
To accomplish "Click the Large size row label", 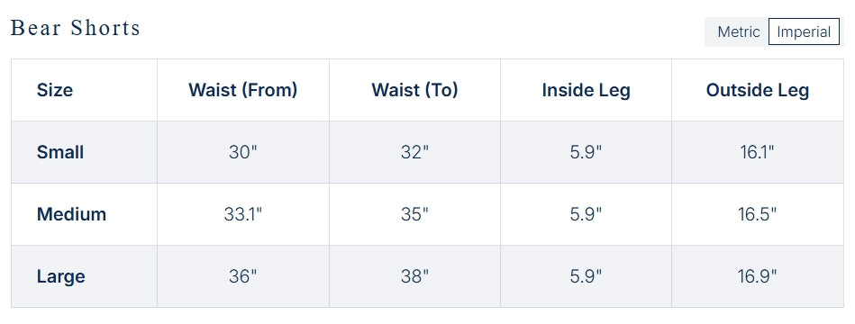I will click(61, 276).
